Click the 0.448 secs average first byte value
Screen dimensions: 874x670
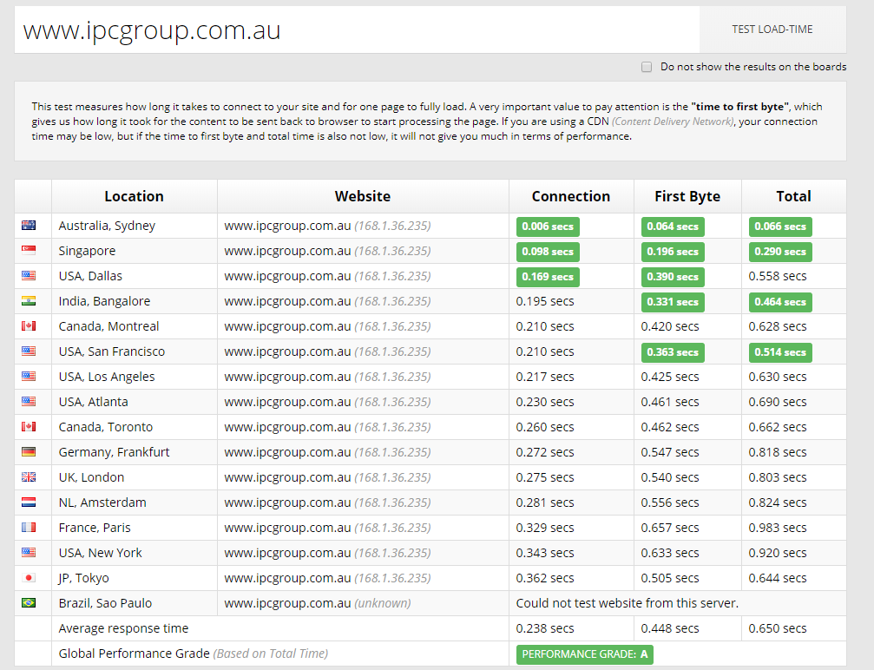(670, 628)
